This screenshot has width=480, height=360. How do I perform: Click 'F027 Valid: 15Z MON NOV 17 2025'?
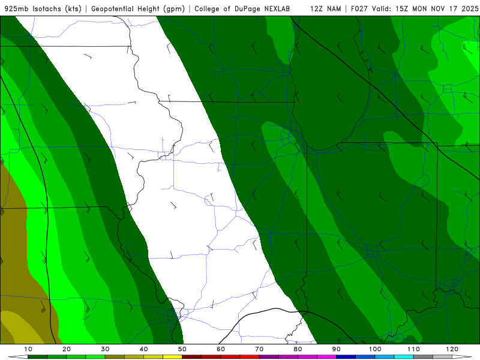tap(415, 9)
